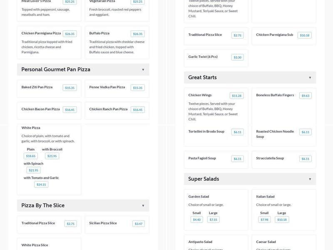The image size is (333, 250).
Task: Collapse the Super Salads section
Action: click(310, 179)
